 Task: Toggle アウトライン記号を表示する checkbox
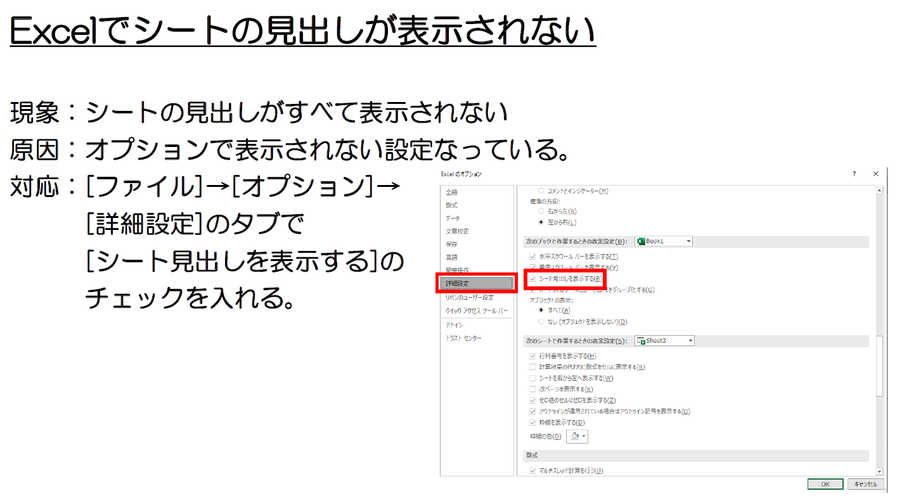click(x=532, y=411)
